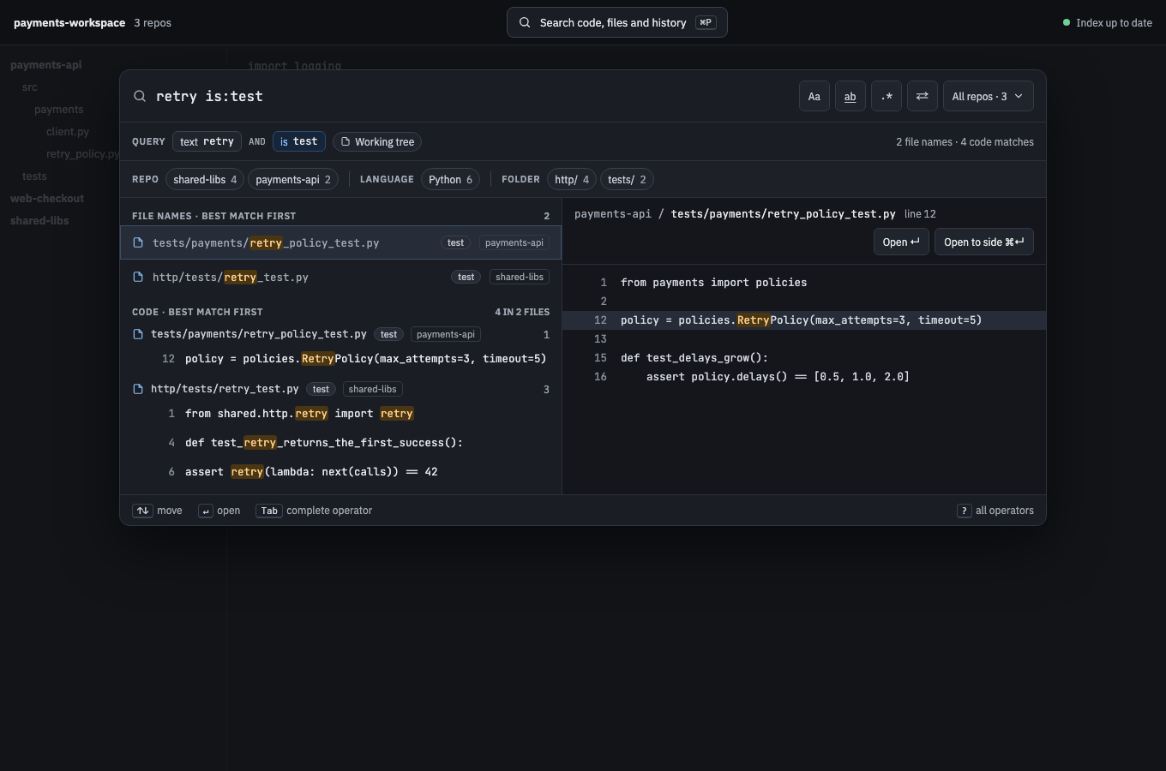Viewport: 1166px width, 771px height.
Task: Filter by payments-api 2 repo chip
Action: click(x=293, y=180)
